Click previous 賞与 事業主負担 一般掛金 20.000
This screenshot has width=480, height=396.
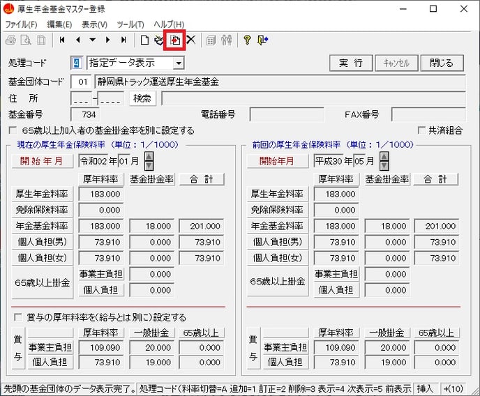coord(387,348)
